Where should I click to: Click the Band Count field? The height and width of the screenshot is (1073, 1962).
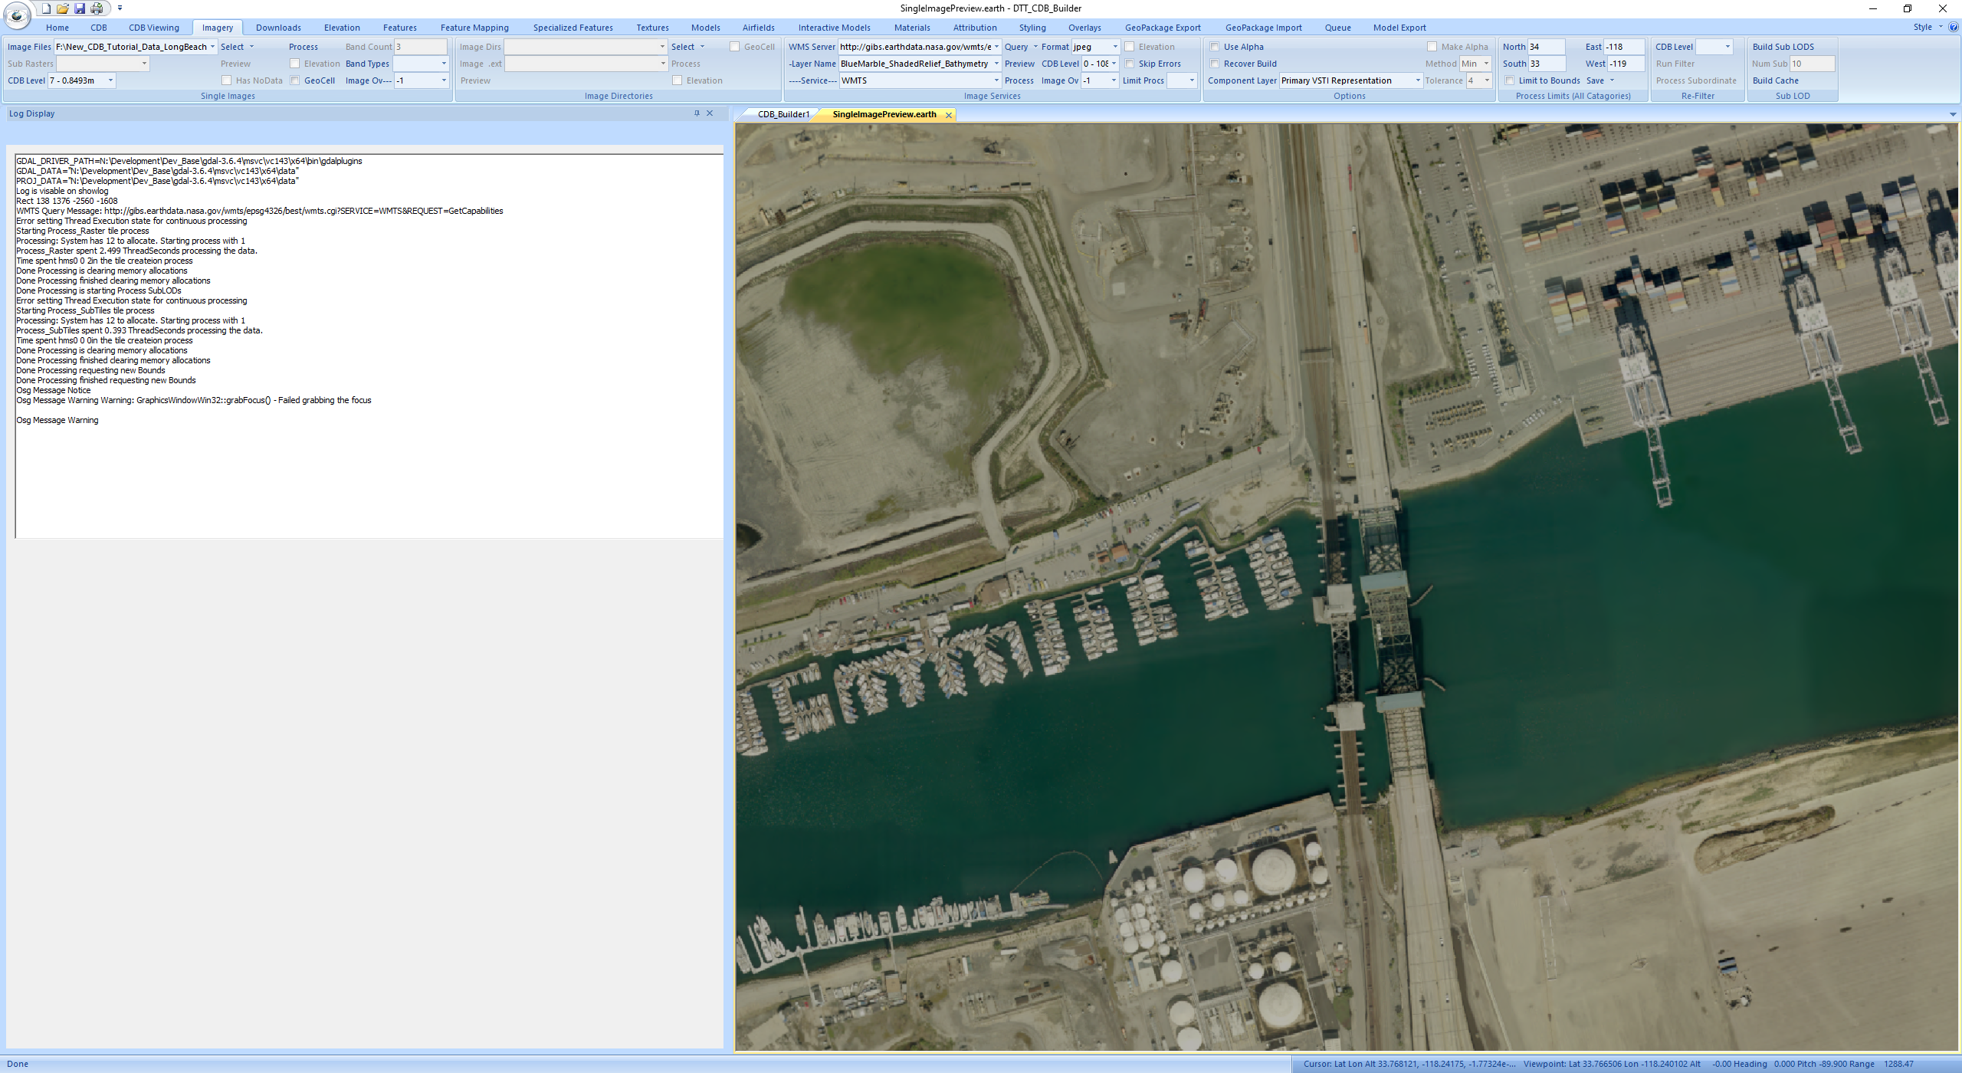coord(420,47)
